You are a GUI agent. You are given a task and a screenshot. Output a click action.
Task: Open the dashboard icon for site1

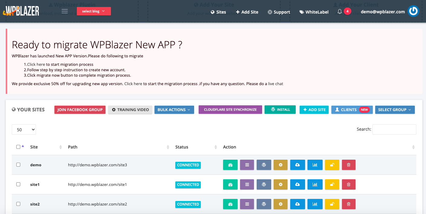pyautogui.click(x=230, y=184)
